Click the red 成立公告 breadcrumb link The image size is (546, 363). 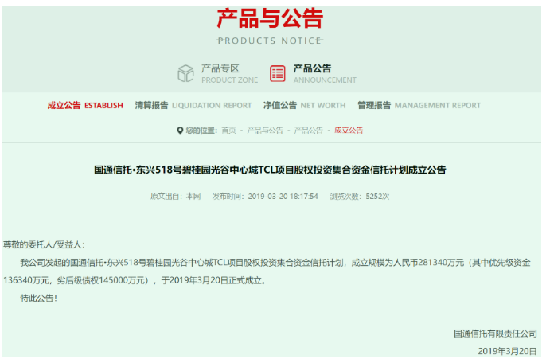[x=349, y=131]
